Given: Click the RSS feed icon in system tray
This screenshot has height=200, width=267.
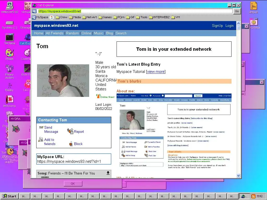Looking at the screenshot, I should pyautogui.click(x=253, y=196).
